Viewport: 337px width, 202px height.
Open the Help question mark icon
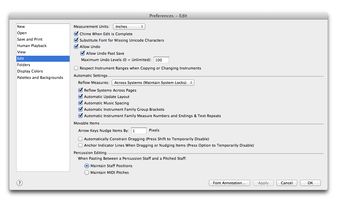point(19,183)
